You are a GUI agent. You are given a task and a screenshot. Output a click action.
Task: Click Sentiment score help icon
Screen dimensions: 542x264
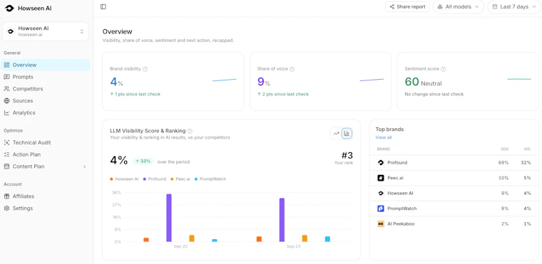coord(443,69)
